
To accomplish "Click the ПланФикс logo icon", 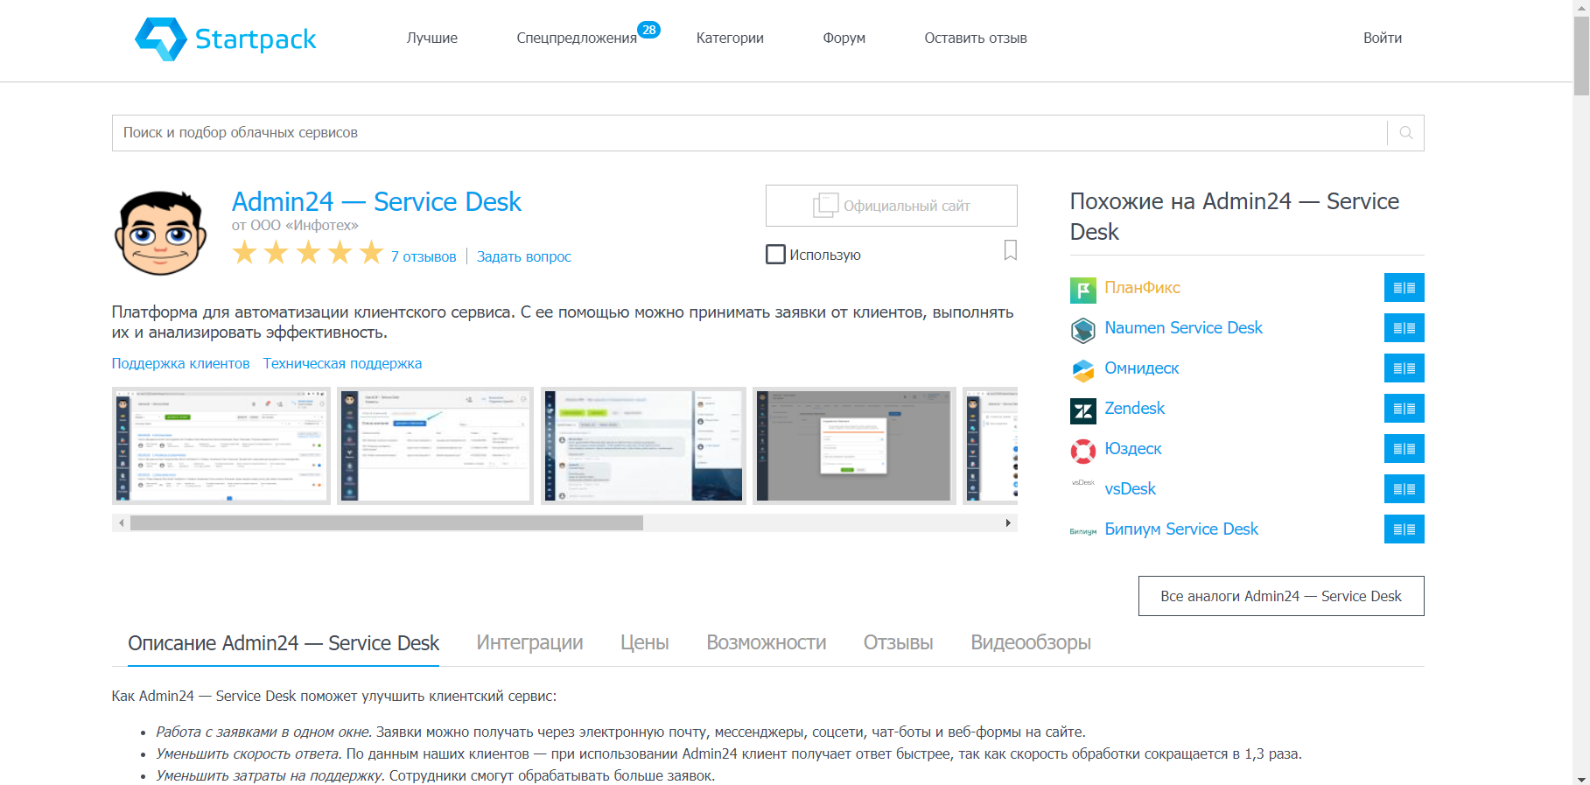I will 1083,289.
